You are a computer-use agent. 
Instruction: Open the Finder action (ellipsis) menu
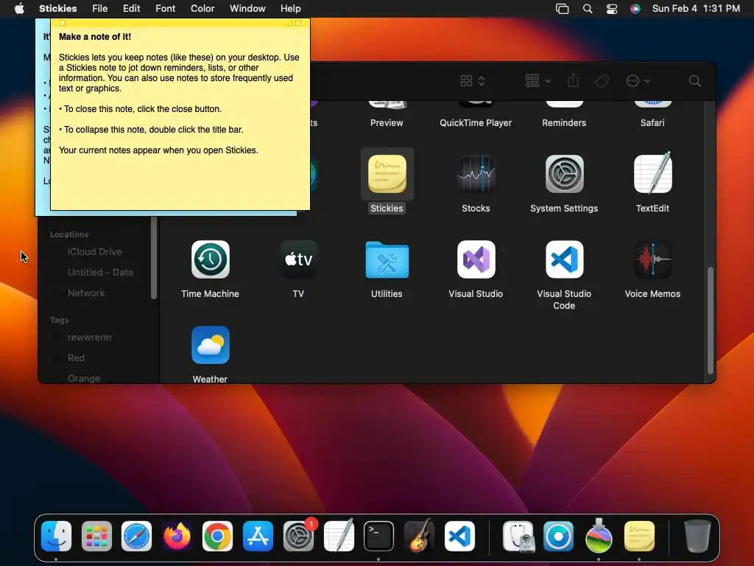[x=638, y=81]
